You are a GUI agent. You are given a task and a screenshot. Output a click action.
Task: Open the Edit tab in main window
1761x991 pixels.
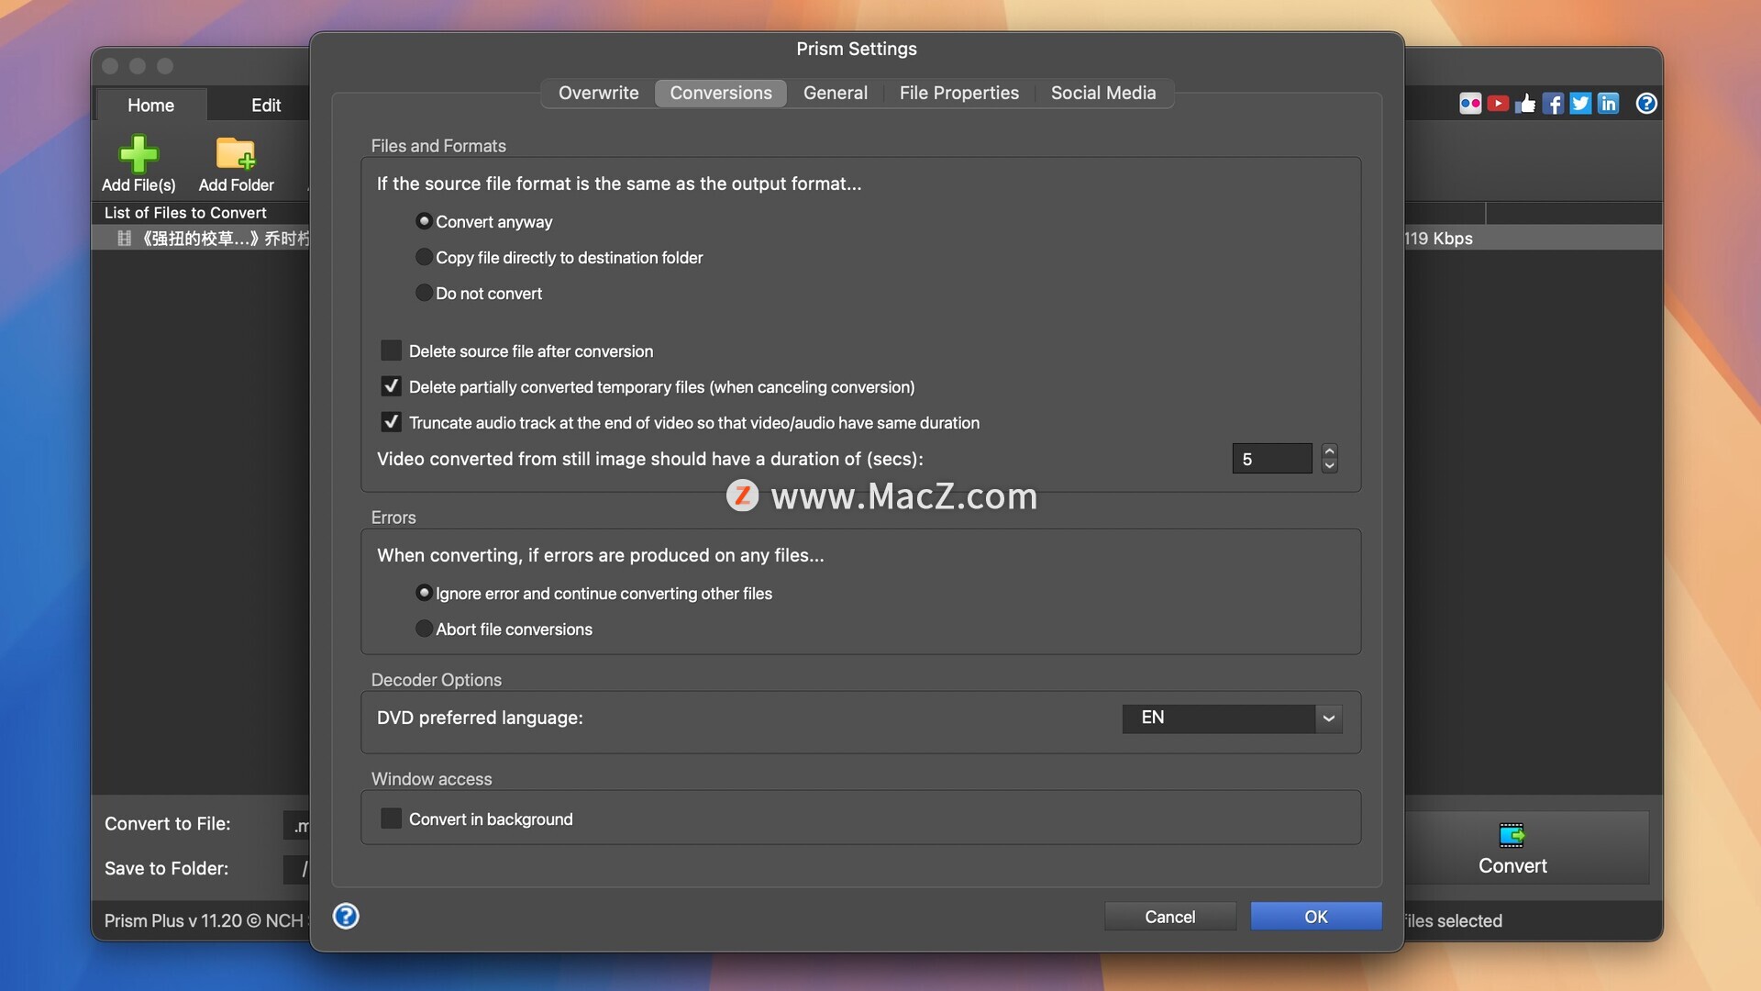266,106
